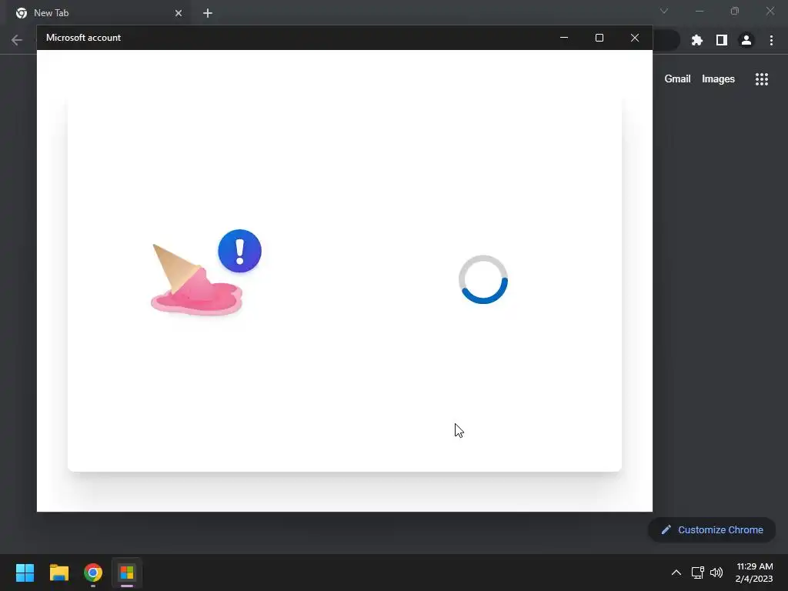Open Windows Start menu
Image resolution: width=788 pixels, height=591 pixels.
(25, 573)
